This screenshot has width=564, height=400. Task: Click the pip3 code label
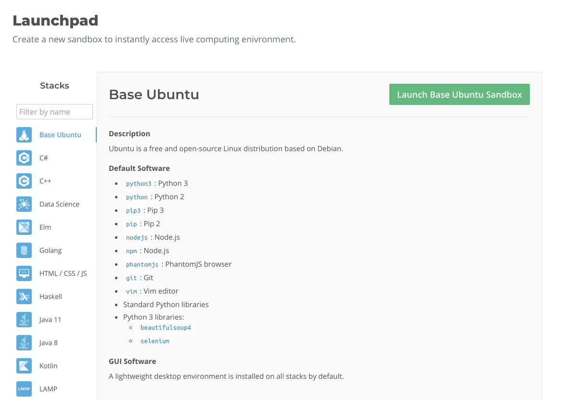pos(133,210)
